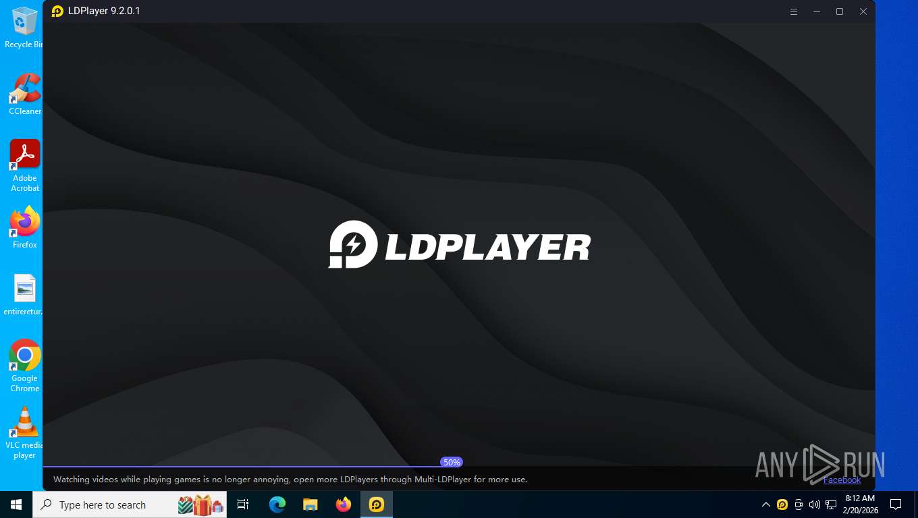Open the clock and calendar flyout
Screen dimensions: 918x518
pyautogui.click(x=860, y=505)
